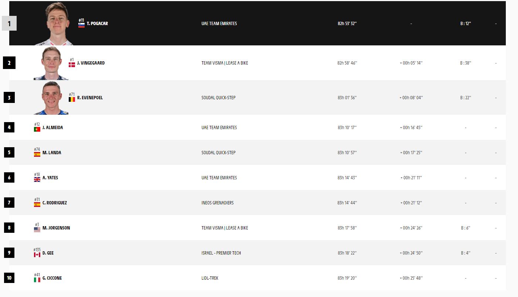This screenshot has width=518, height=297.
Task: Open the LIDL-TREK team link
Action: coord(210,278)
